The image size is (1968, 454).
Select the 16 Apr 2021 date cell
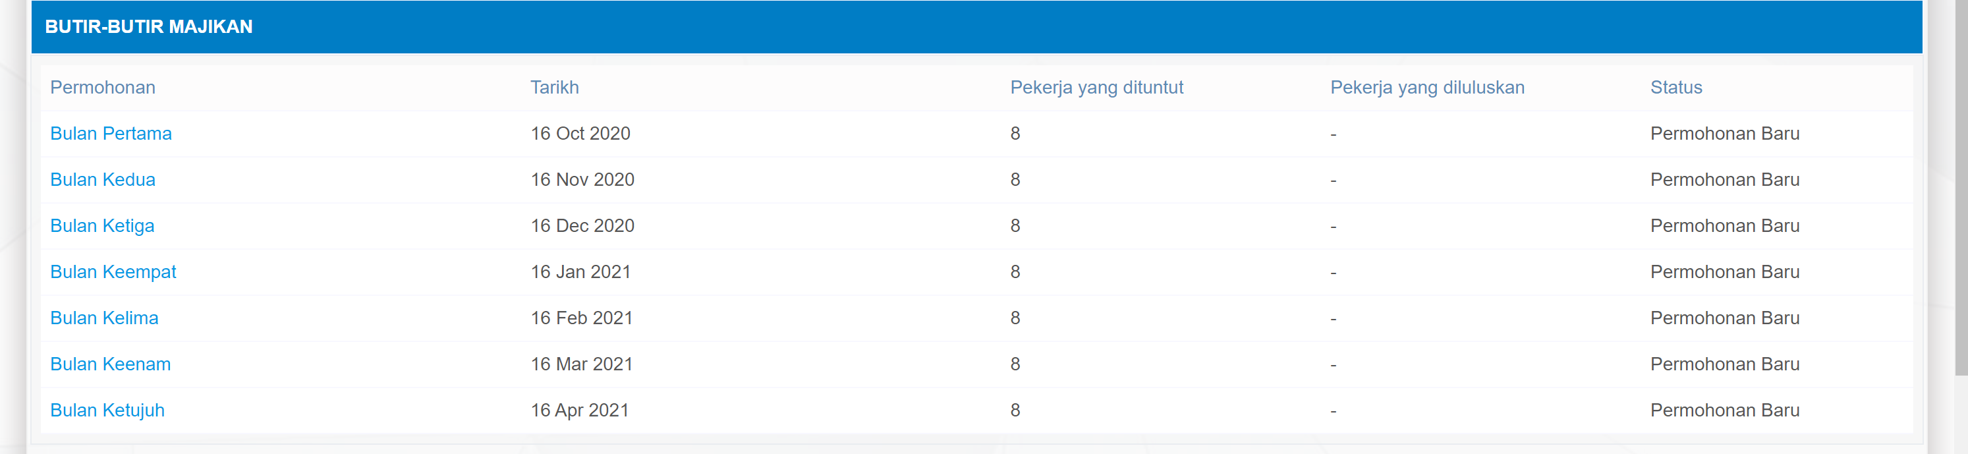[579, 411]
